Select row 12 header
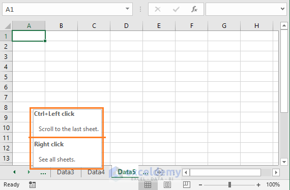 [6, 148]
